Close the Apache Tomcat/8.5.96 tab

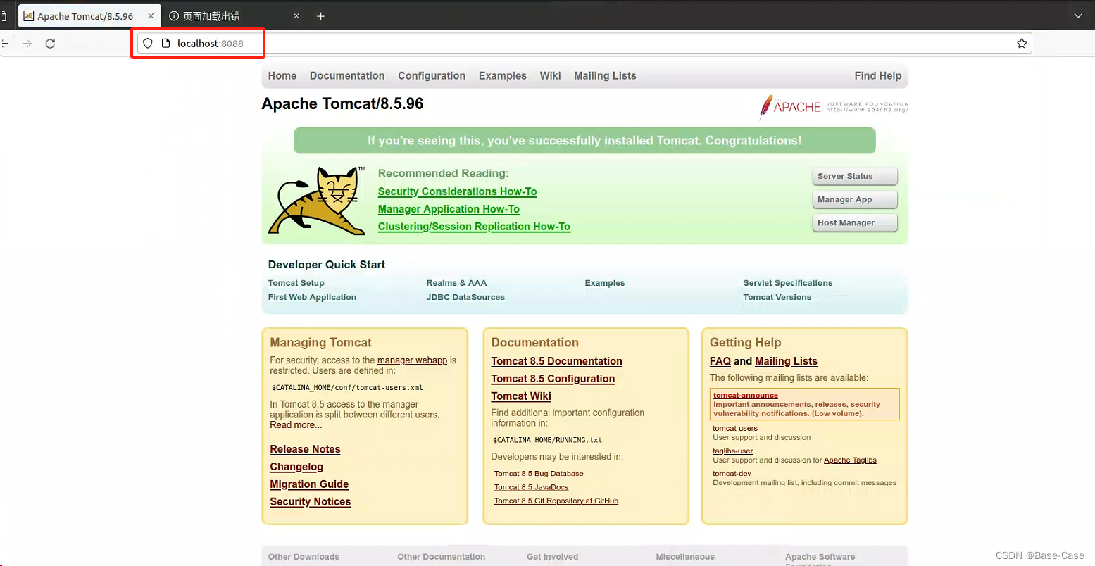[151, 16]
